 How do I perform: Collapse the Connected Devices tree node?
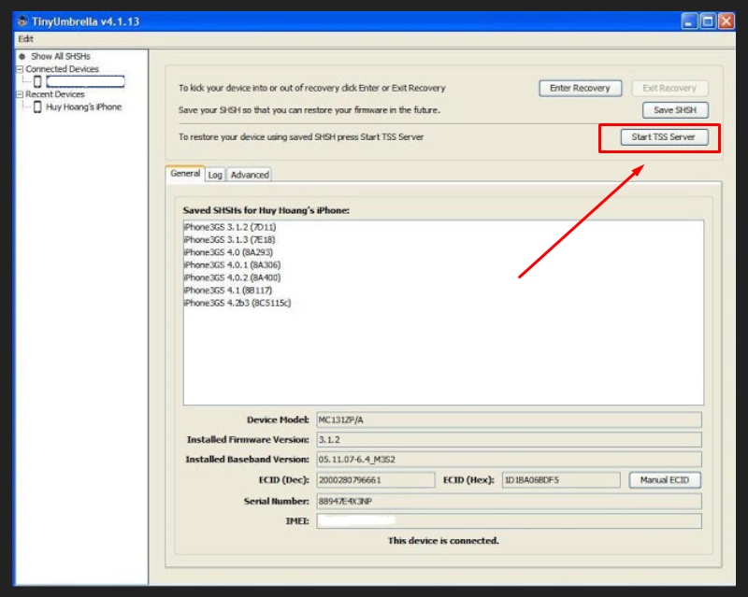[x=20, y=69]
